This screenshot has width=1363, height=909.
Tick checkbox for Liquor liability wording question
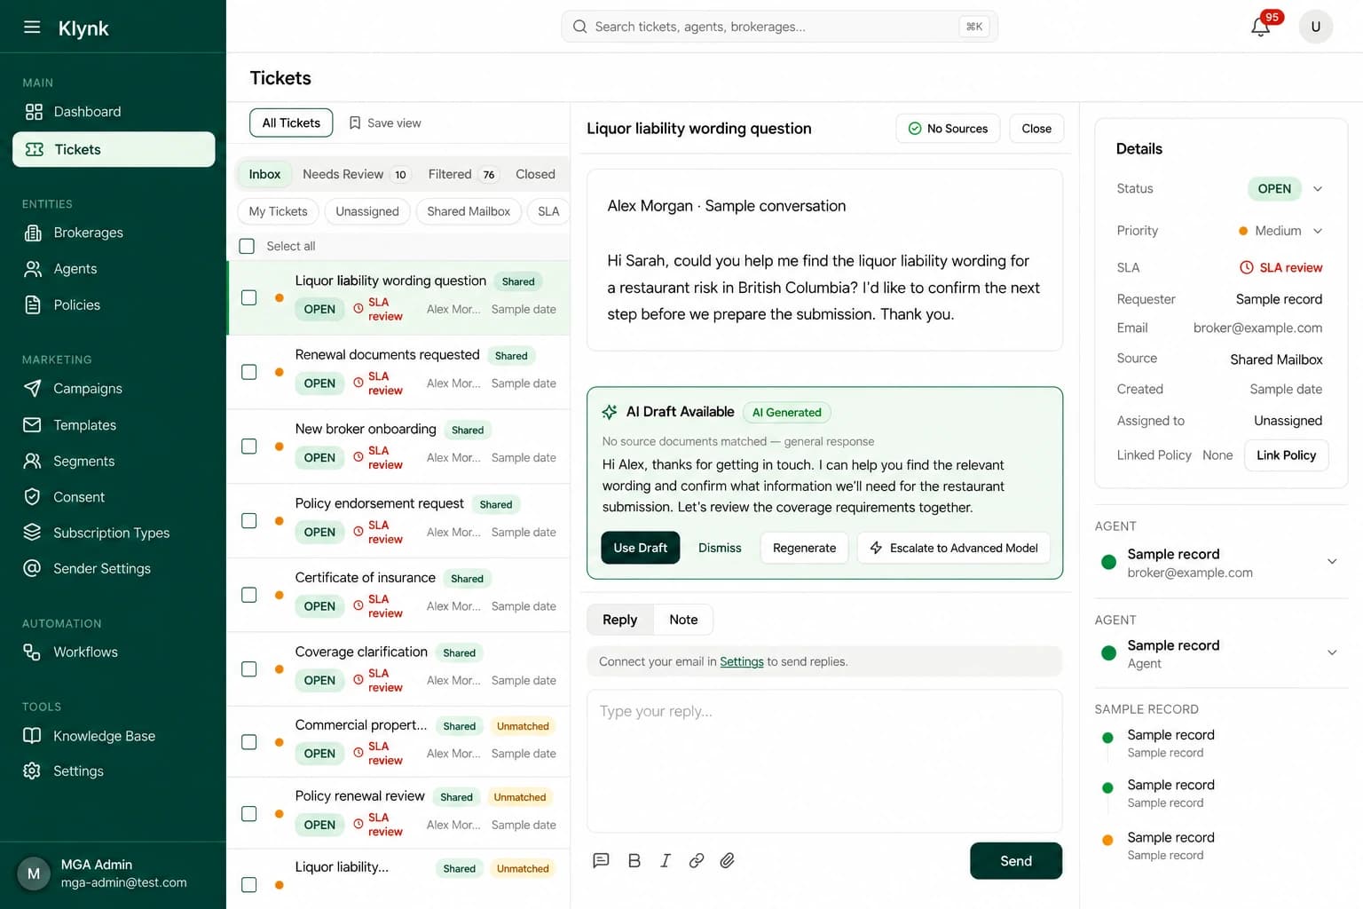click(249, 297)
